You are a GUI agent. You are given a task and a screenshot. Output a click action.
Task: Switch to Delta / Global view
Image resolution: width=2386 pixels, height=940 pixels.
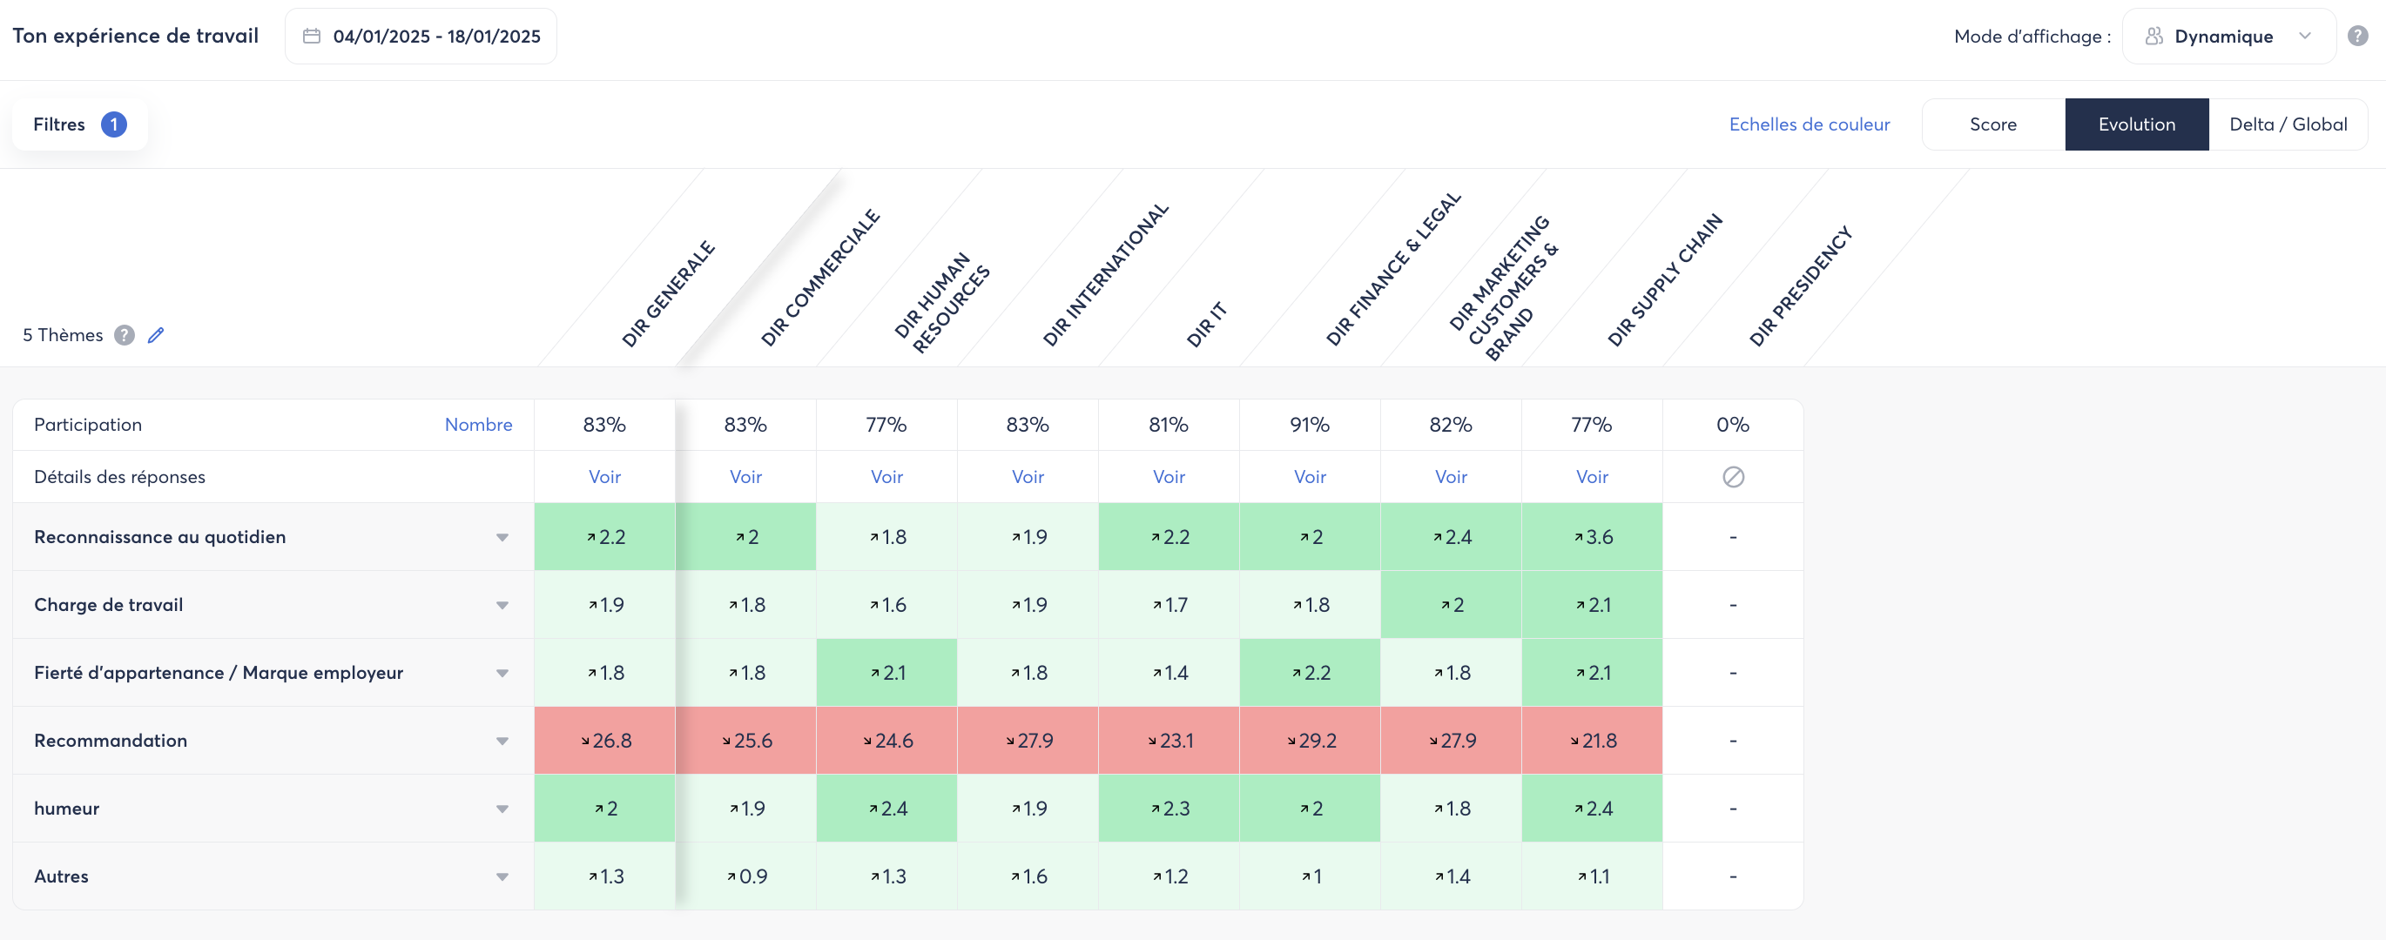[2288, 124]
